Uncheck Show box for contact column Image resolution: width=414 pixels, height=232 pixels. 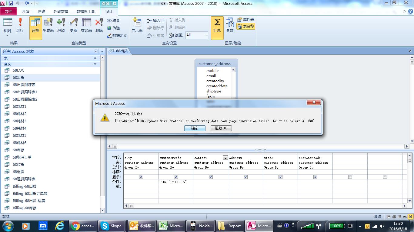(211, 177)
